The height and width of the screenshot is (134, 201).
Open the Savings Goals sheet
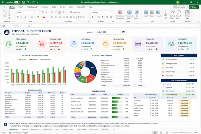68,129
